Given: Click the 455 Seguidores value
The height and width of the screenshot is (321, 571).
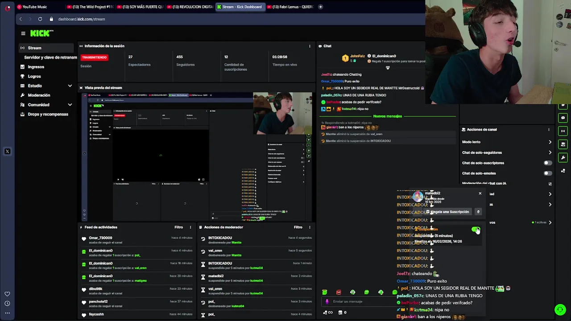Looking at the screenshot, I should tap(179, 57).
